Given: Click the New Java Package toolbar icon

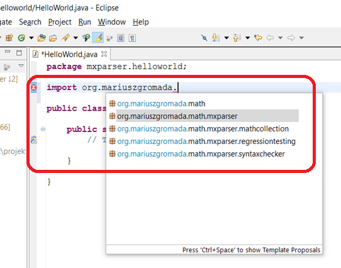Looking at the screenshot, I should tap(9, 38).
